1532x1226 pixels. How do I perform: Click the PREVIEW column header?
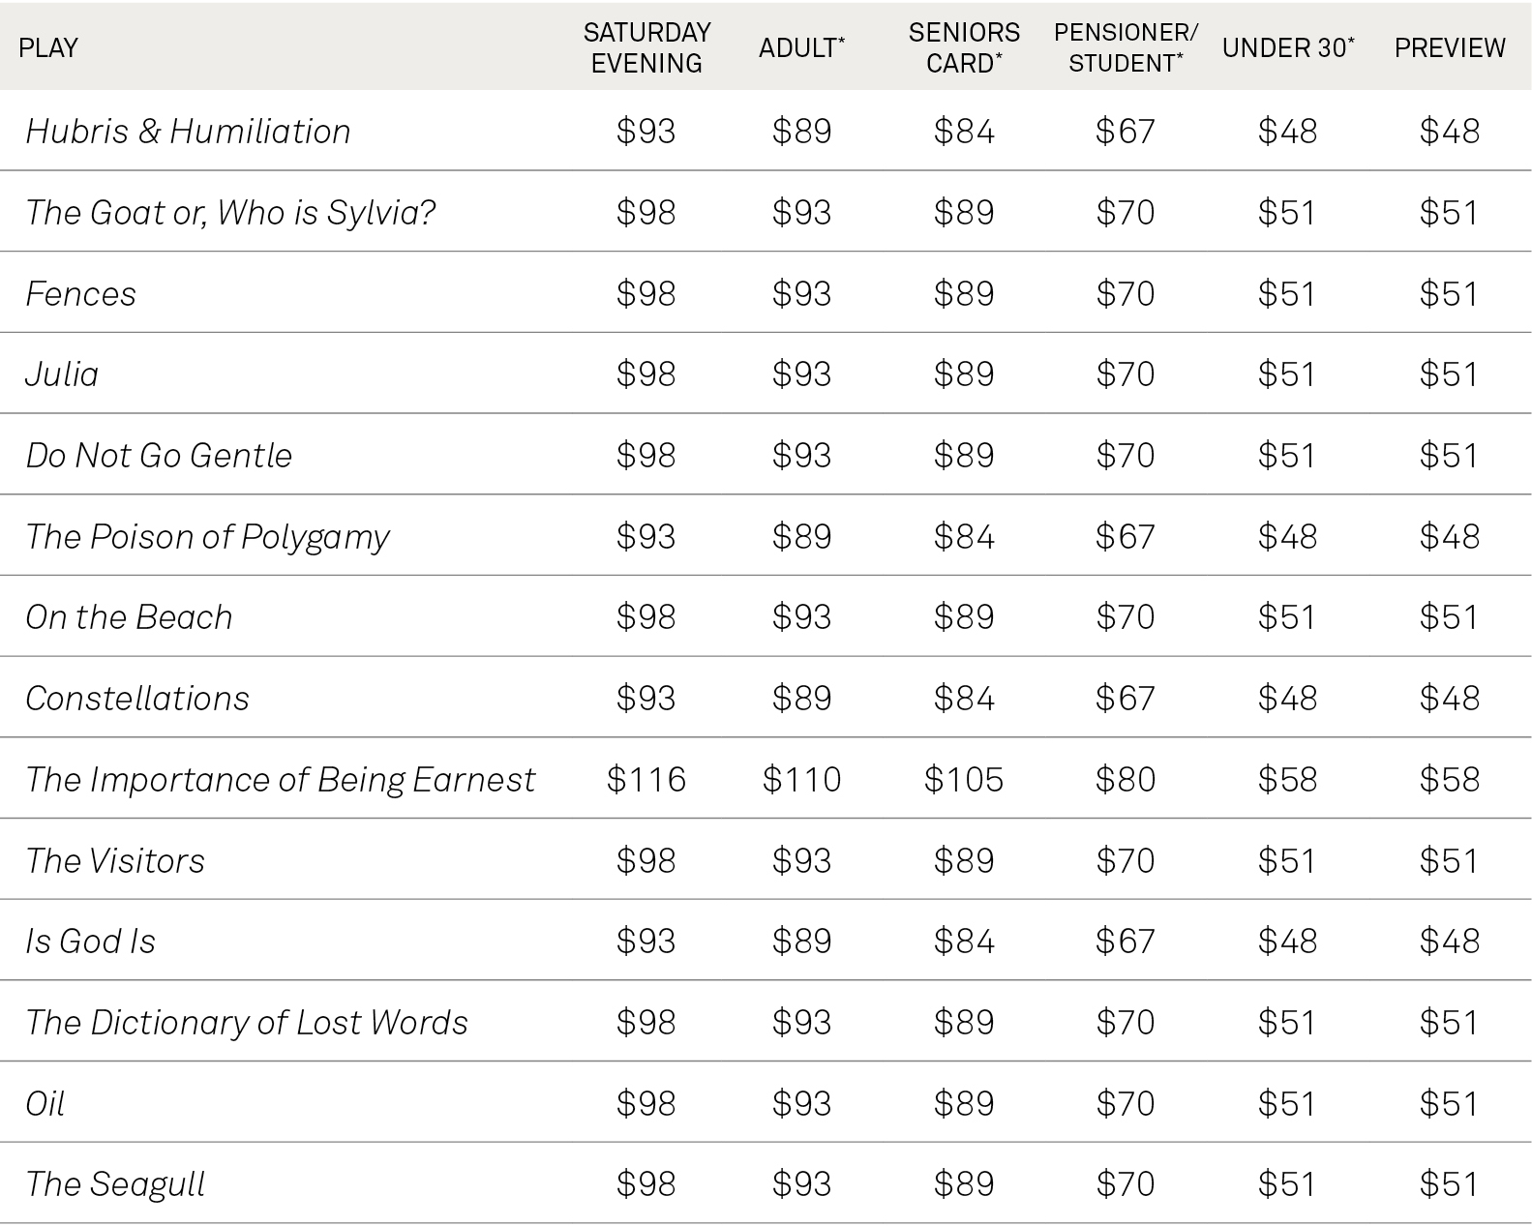point(1450,47)
